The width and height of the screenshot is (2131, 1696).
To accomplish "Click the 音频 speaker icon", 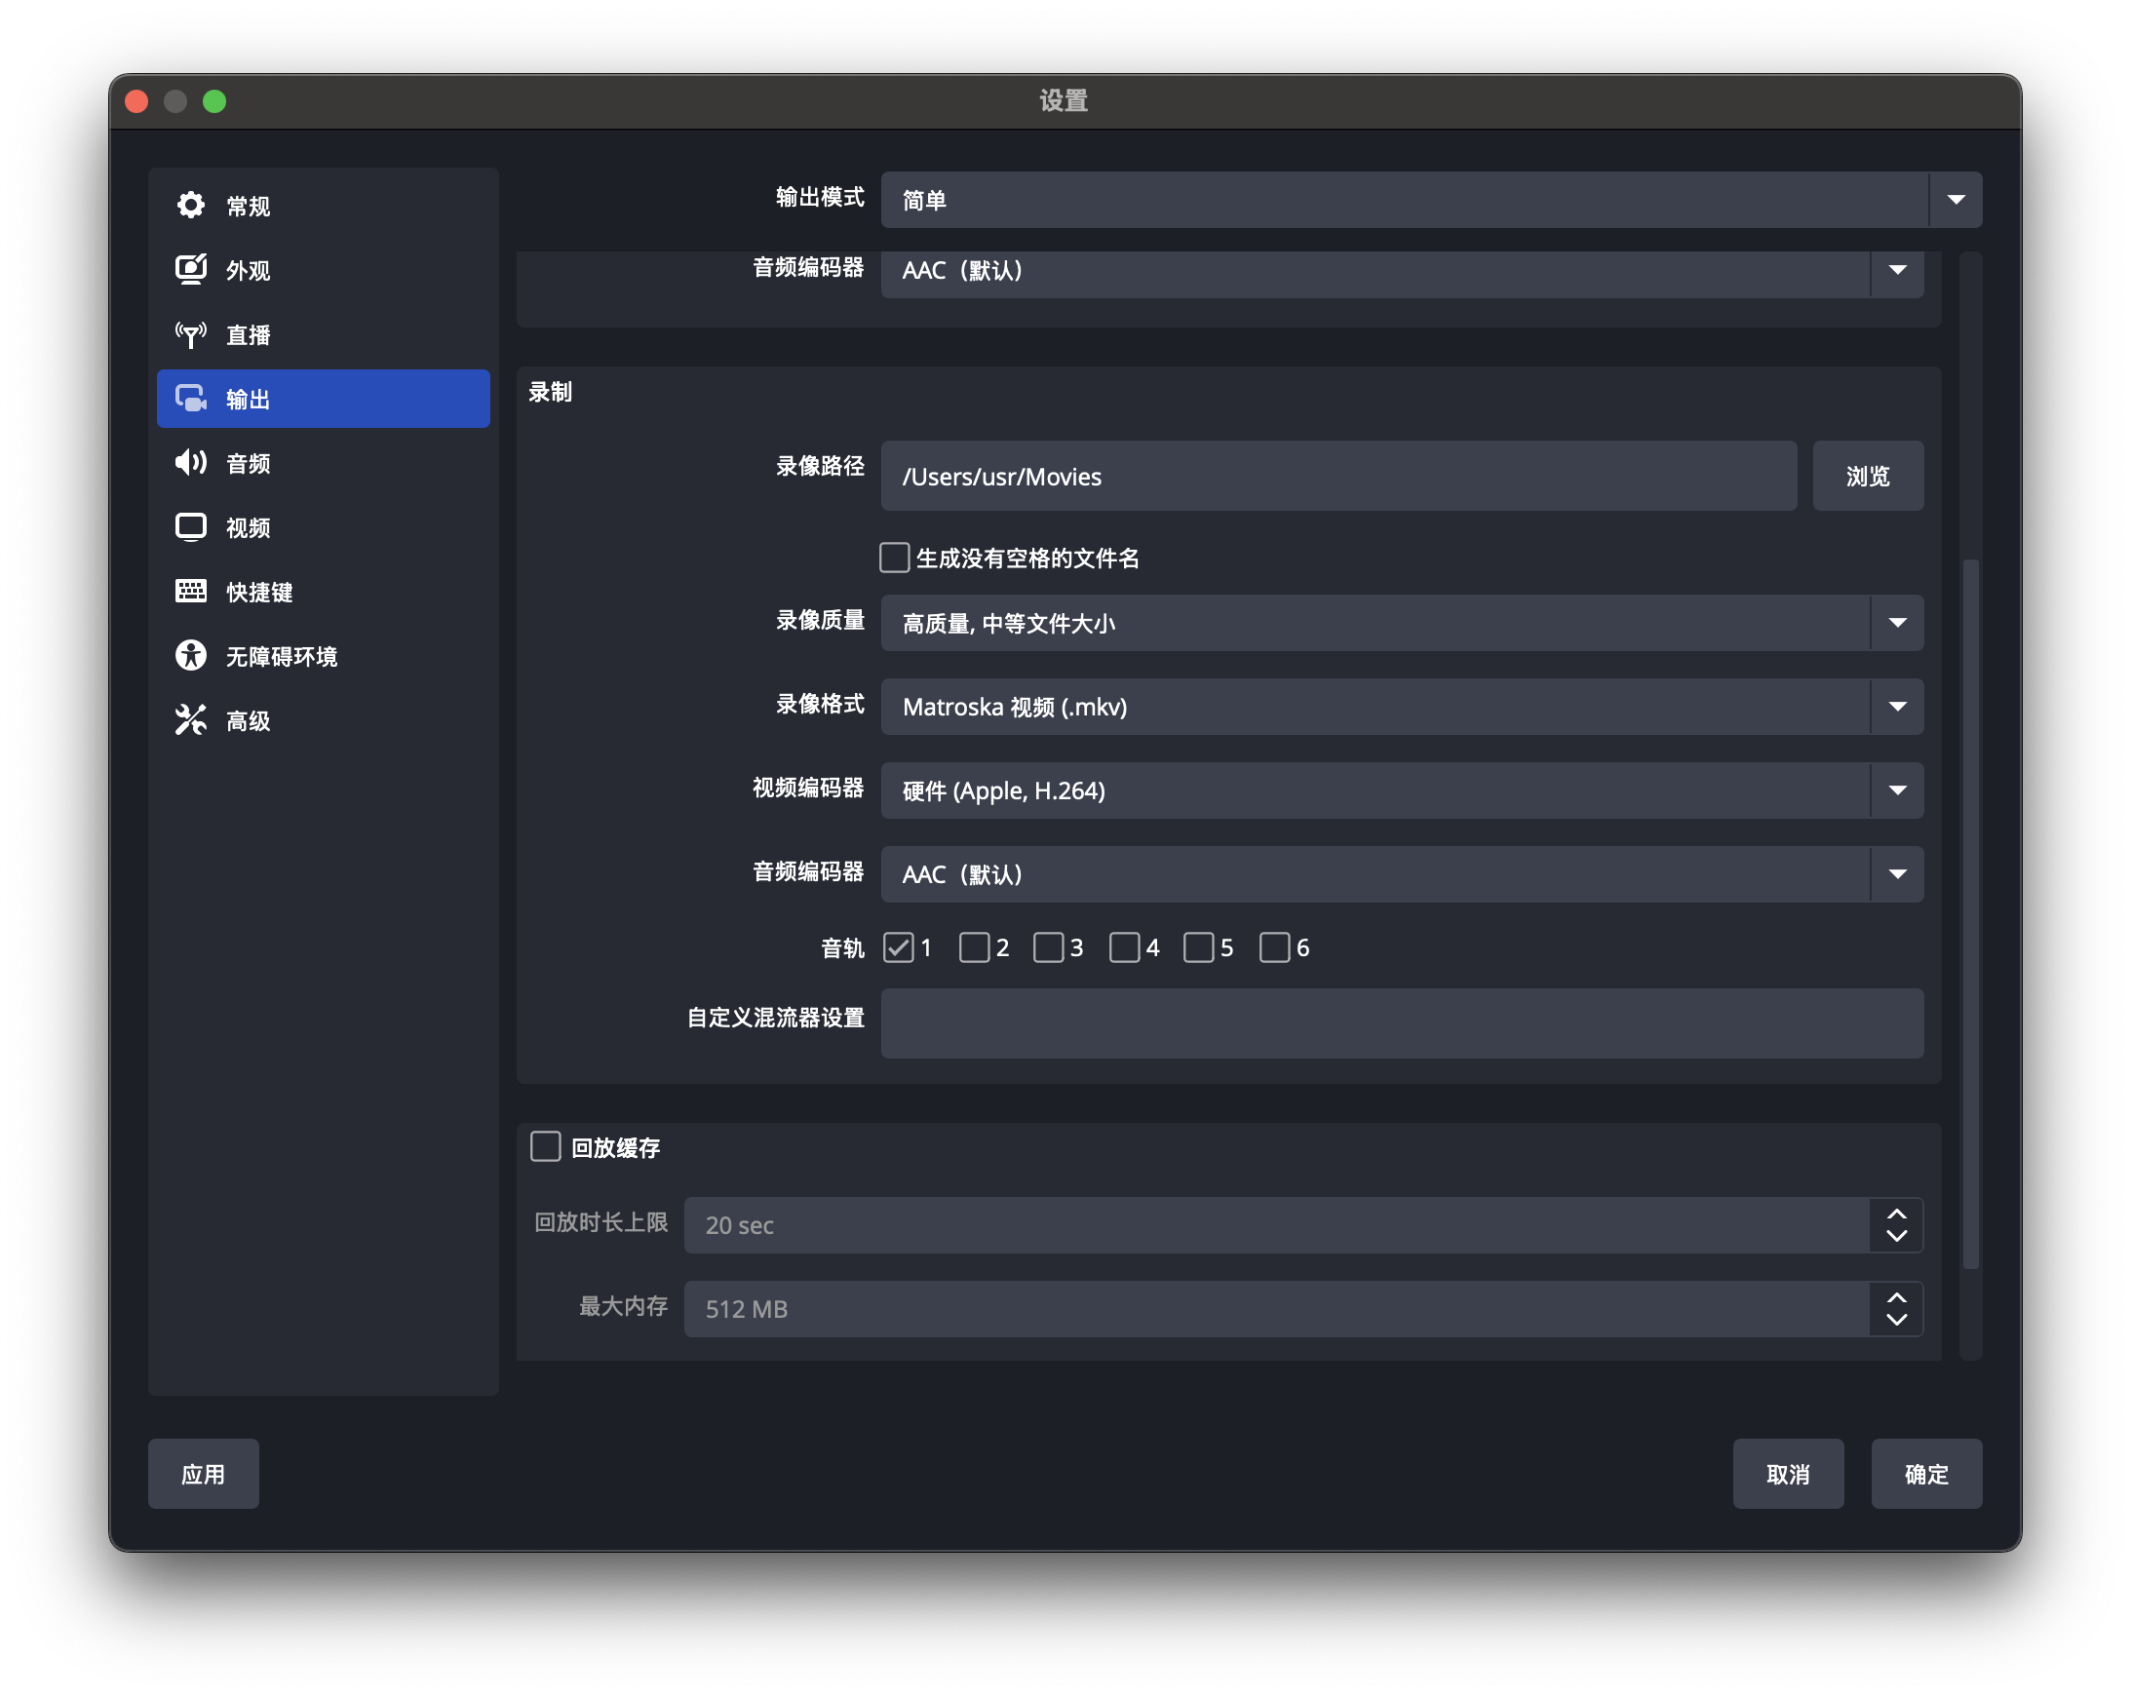I will pyautogui.click(x=191, y=463).
